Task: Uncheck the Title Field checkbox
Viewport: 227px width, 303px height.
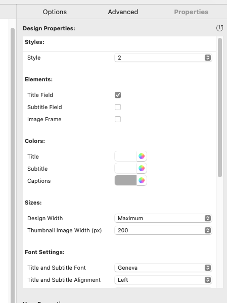Action: pyautogui.click(x=118, y=95)
